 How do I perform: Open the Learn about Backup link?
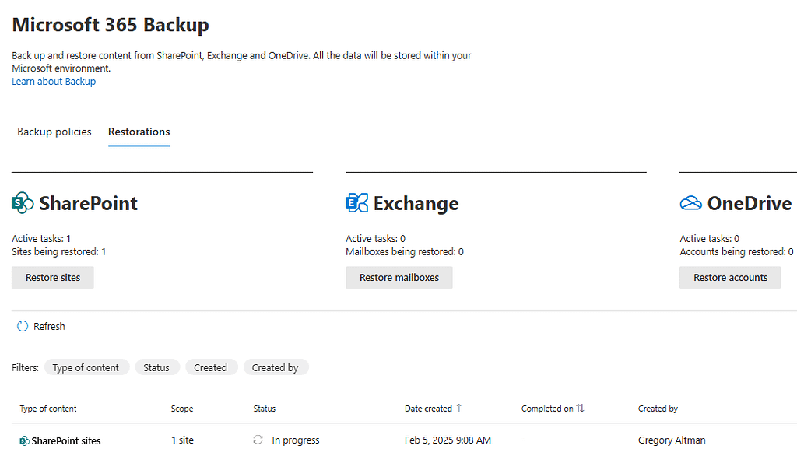point(54,81)
